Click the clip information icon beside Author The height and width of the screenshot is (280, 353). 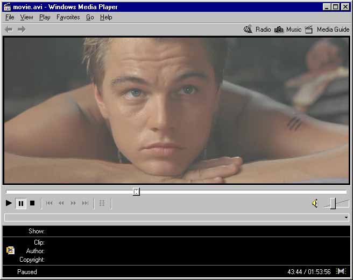click(x=10, y=250)
